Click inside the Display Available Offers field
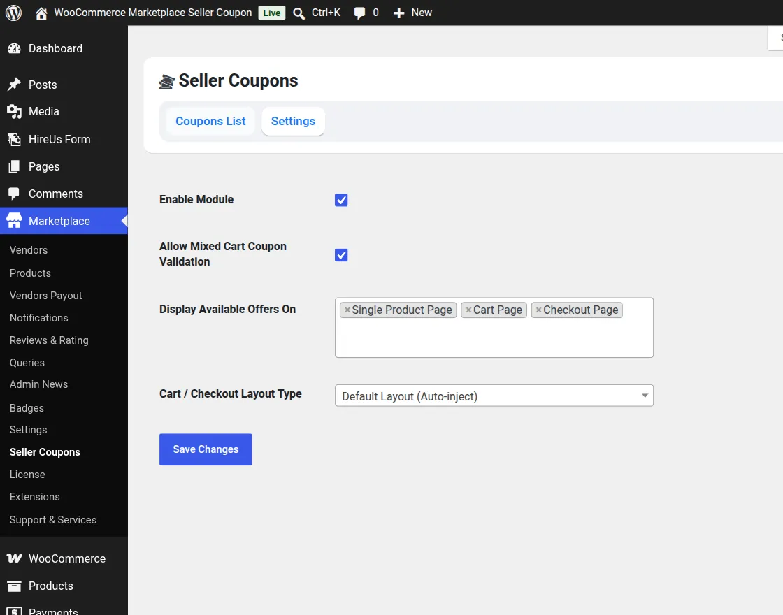Screen dimensions: 783x615 point(494,338)
